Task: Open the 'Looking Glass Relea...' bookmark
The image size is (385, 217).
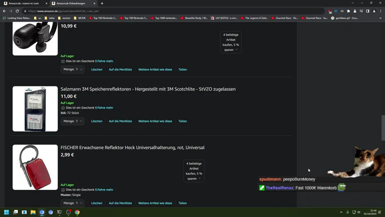Action: pyautogui.click(x=17, y=18)
